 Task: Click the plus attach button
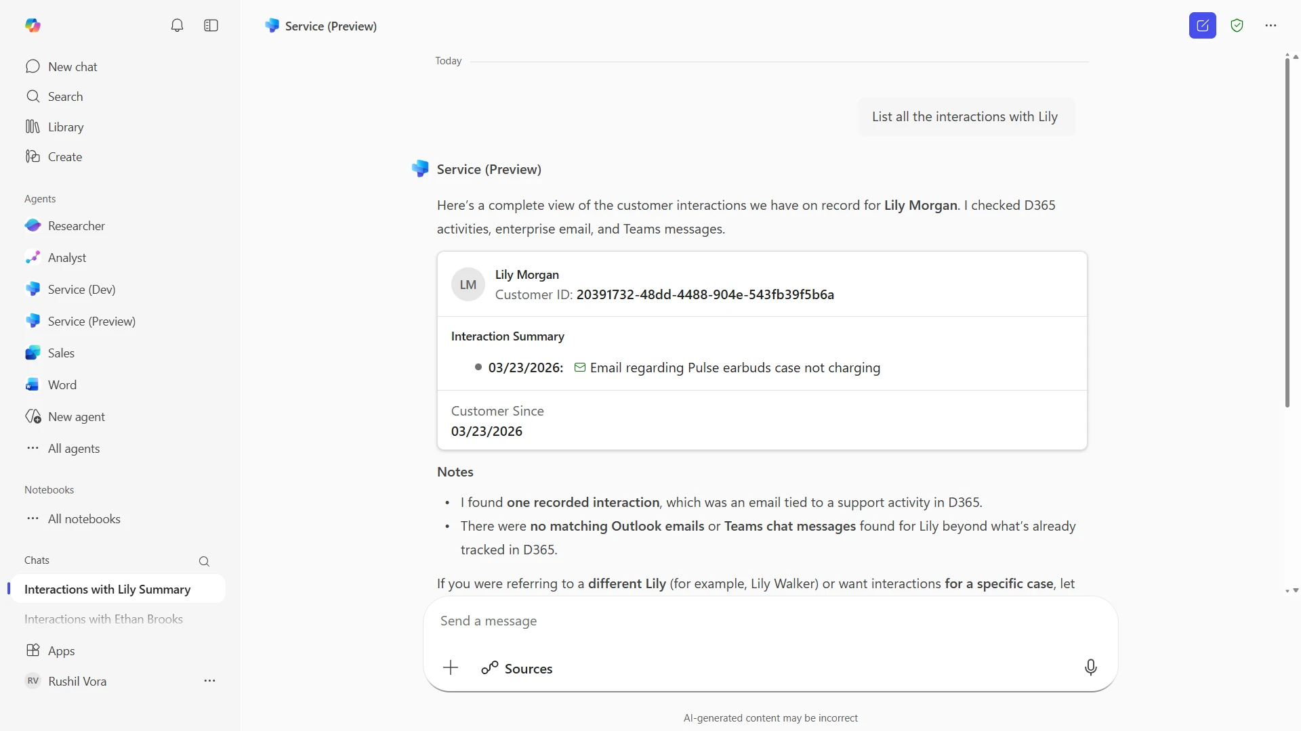click(451, 668)
